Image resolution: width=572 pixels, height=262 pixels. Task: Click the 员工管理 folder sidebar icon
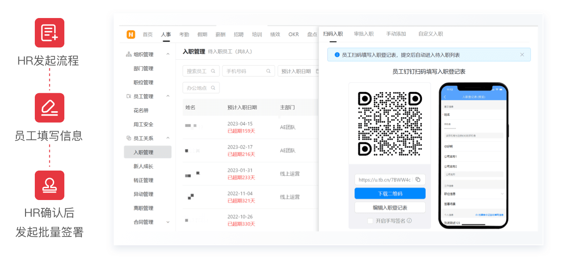click(x=129, y=96)
